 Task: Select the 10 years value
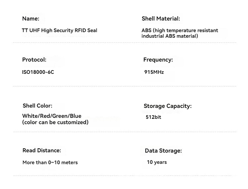point(157,162)
